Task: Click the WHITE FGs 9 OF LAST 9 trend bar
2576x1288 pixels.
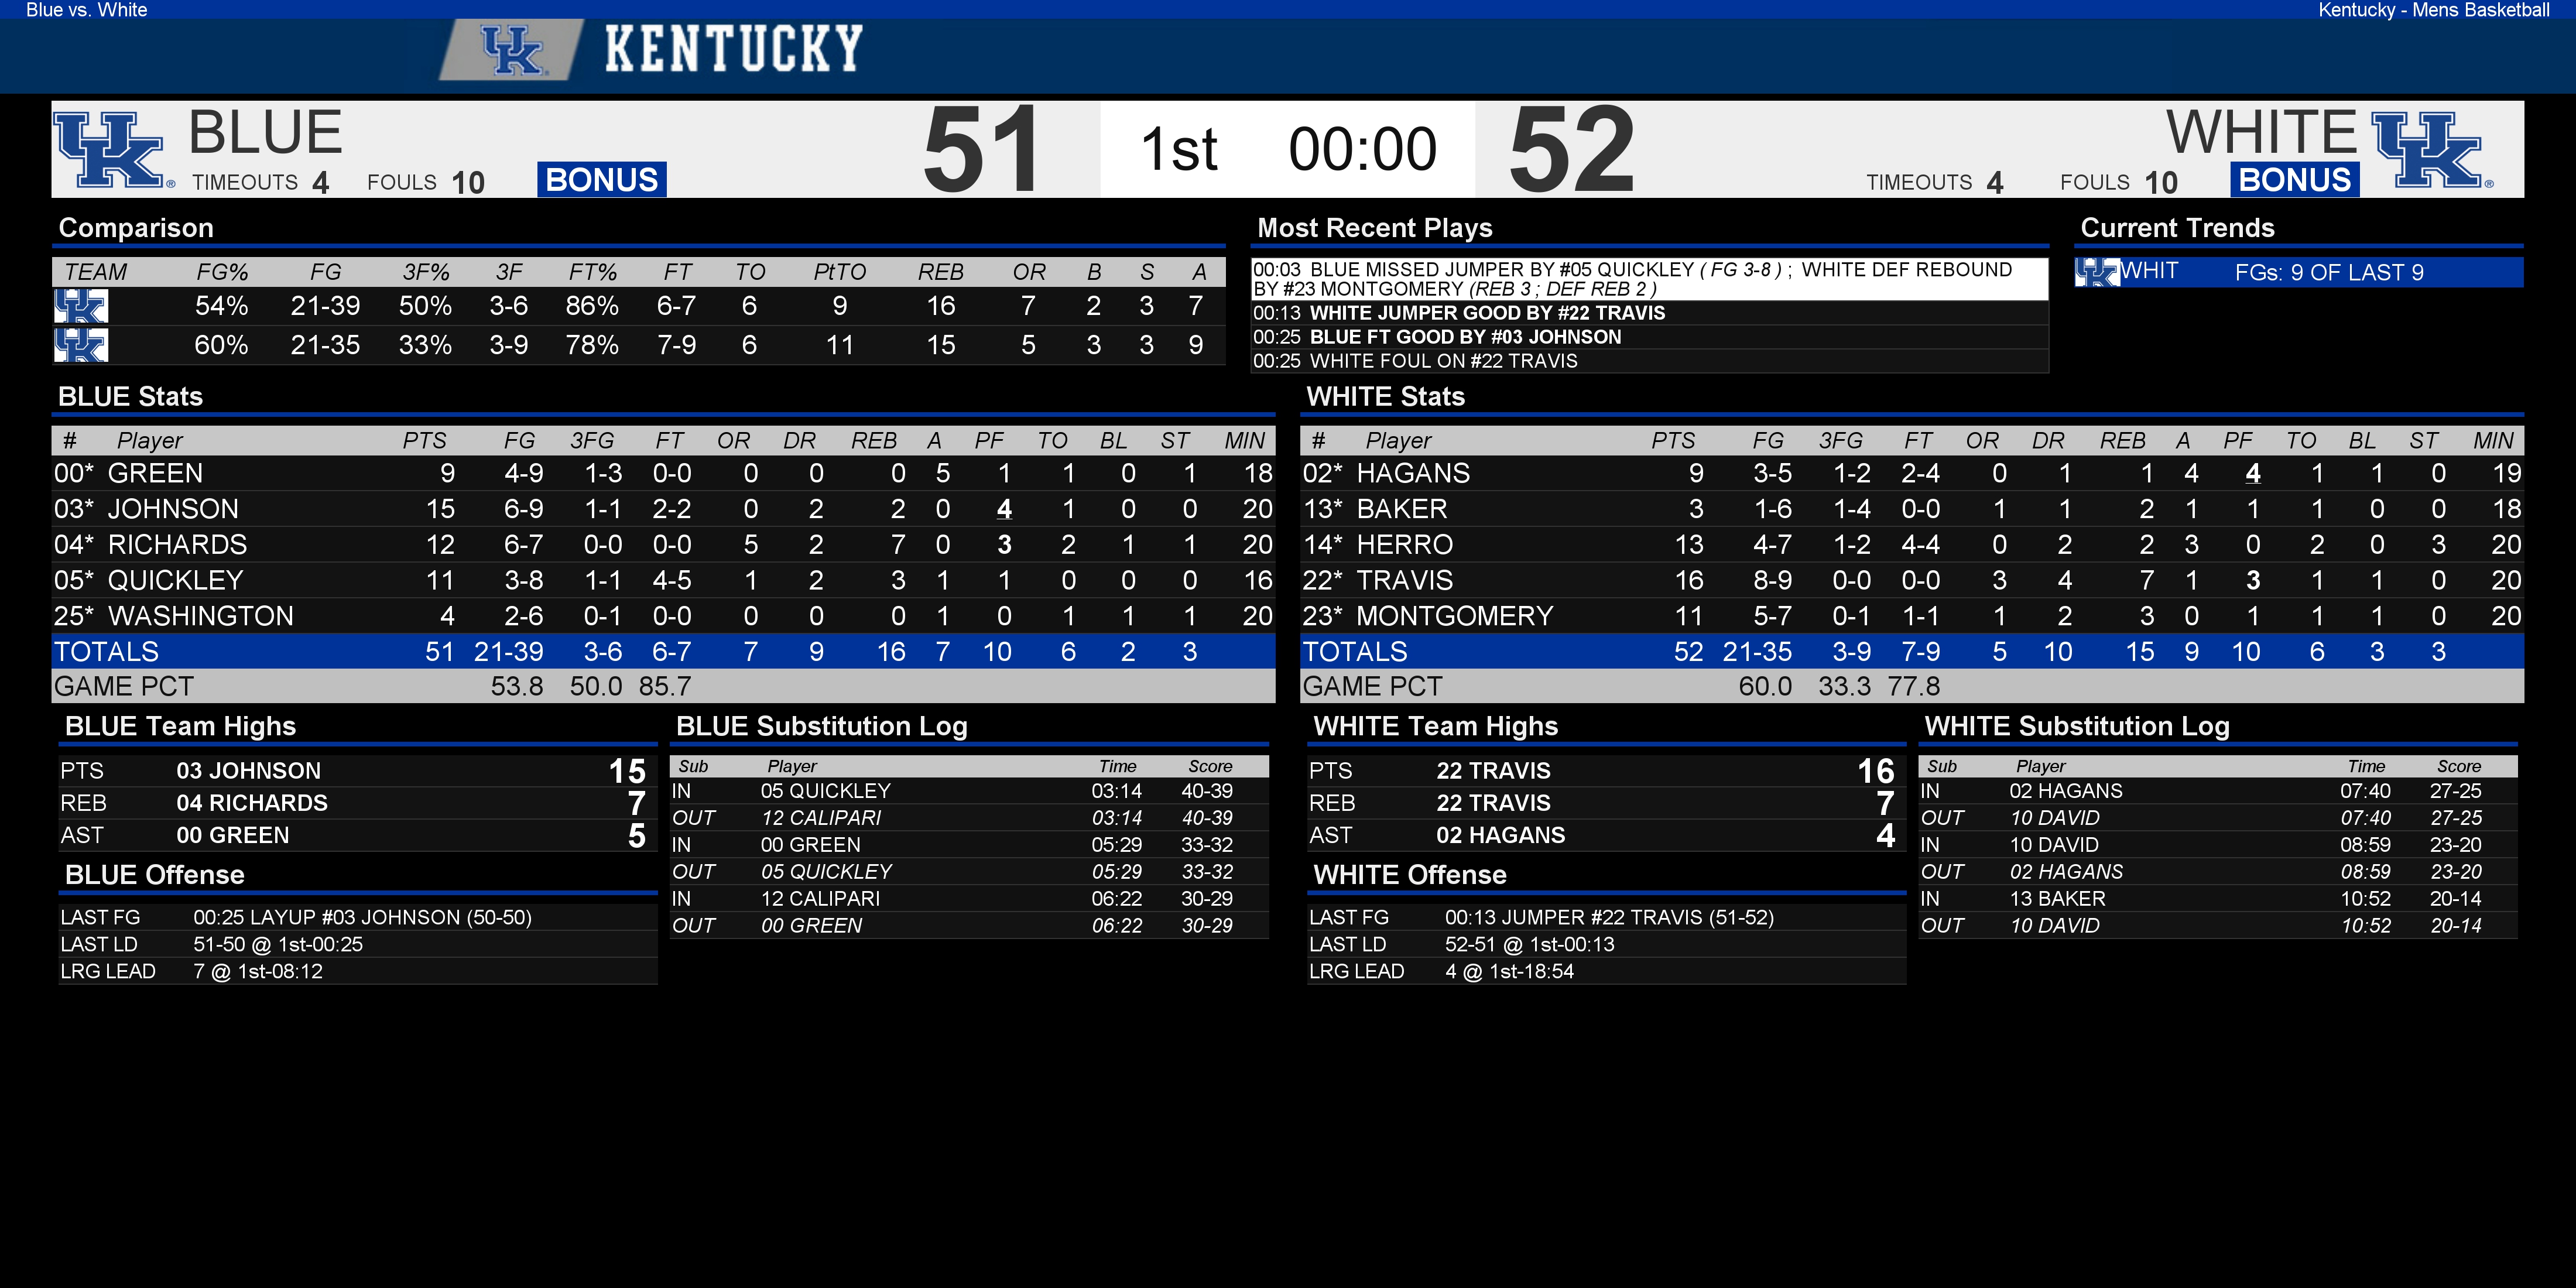Action: 2299,272
